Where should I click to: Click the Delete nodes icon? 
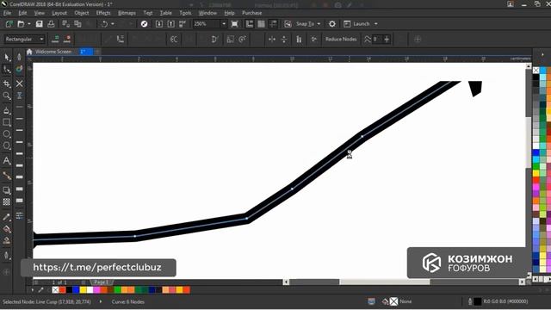click(67, 39)
